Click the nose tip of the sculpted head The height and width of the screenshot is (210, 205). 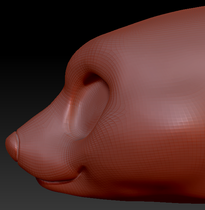point(12,146)
